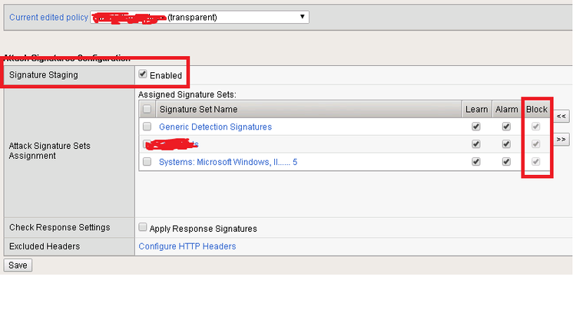The width and height of the screenshot is (576, 323).
Task: Enable Apply Response Signatures checkbox
Action: click(143, 228)
